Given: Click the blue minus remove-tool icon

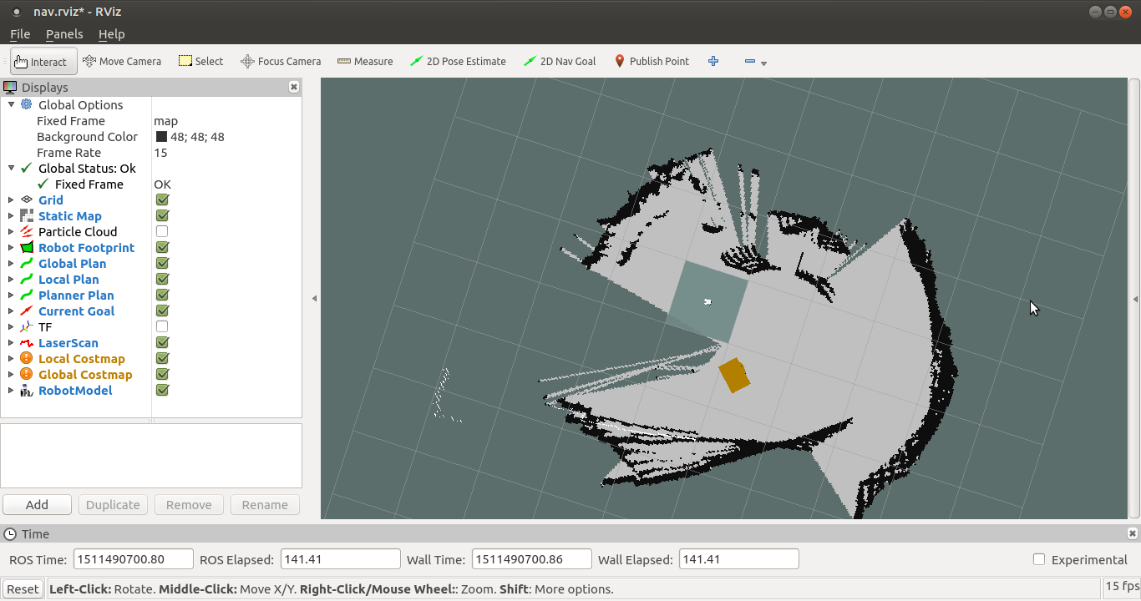Looking at the screenshot, I should (x=749, y=61).
